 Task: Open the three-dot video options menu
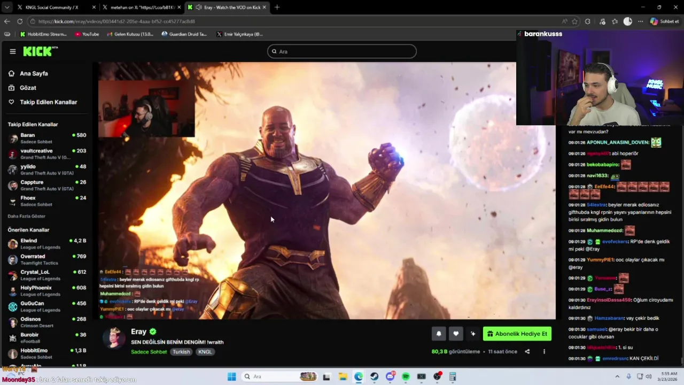point(544,351)
